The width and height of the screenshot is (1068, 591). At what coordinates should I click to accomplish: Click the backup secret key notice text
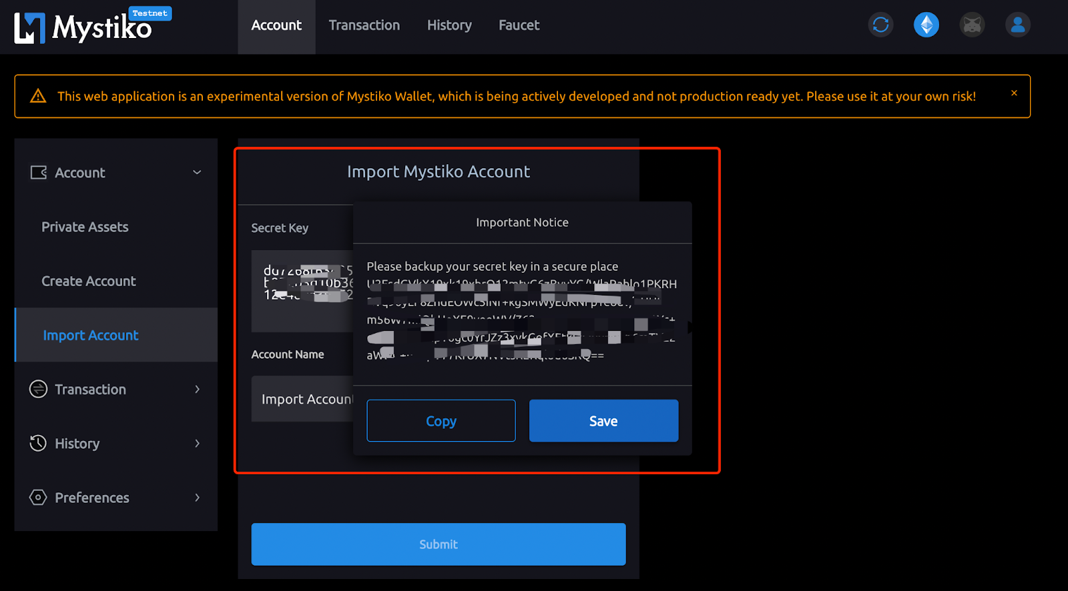(492, 266)
